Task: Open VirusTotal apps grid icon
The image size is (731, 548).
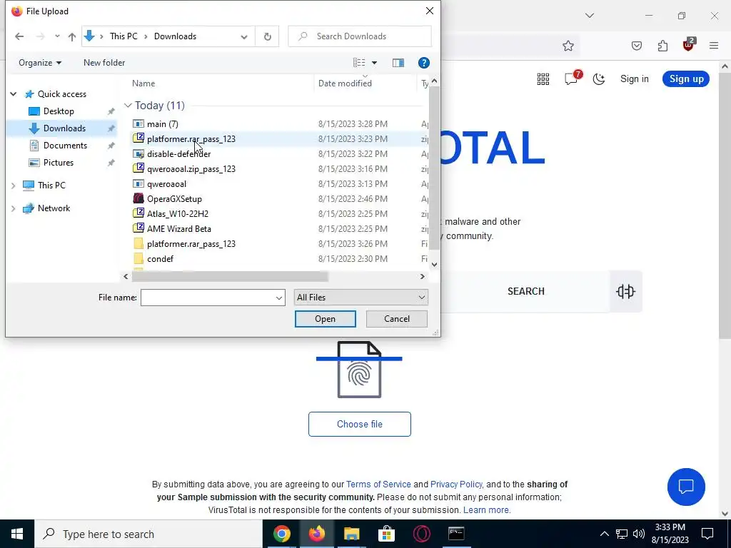Action: [543, 78]
